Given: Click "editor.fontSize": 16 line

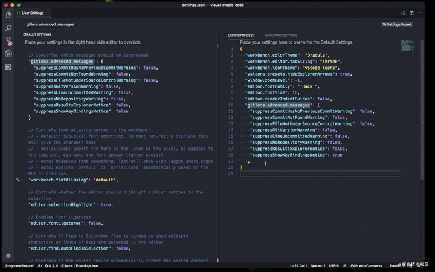Looking at the screenshot, I should (272, 92).
